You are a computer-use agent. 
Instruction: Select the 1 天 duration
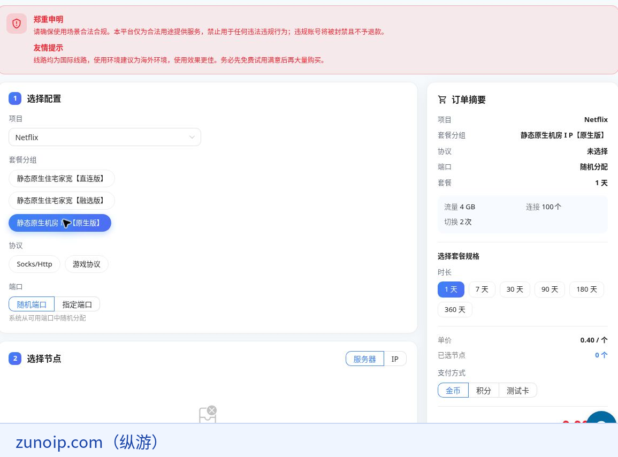pyautogui.click(x=451, y=290)
